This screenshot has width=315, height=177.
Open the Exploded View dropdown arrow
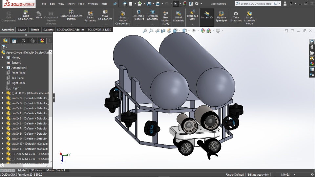pyautogui.click(x=192, y=24)
